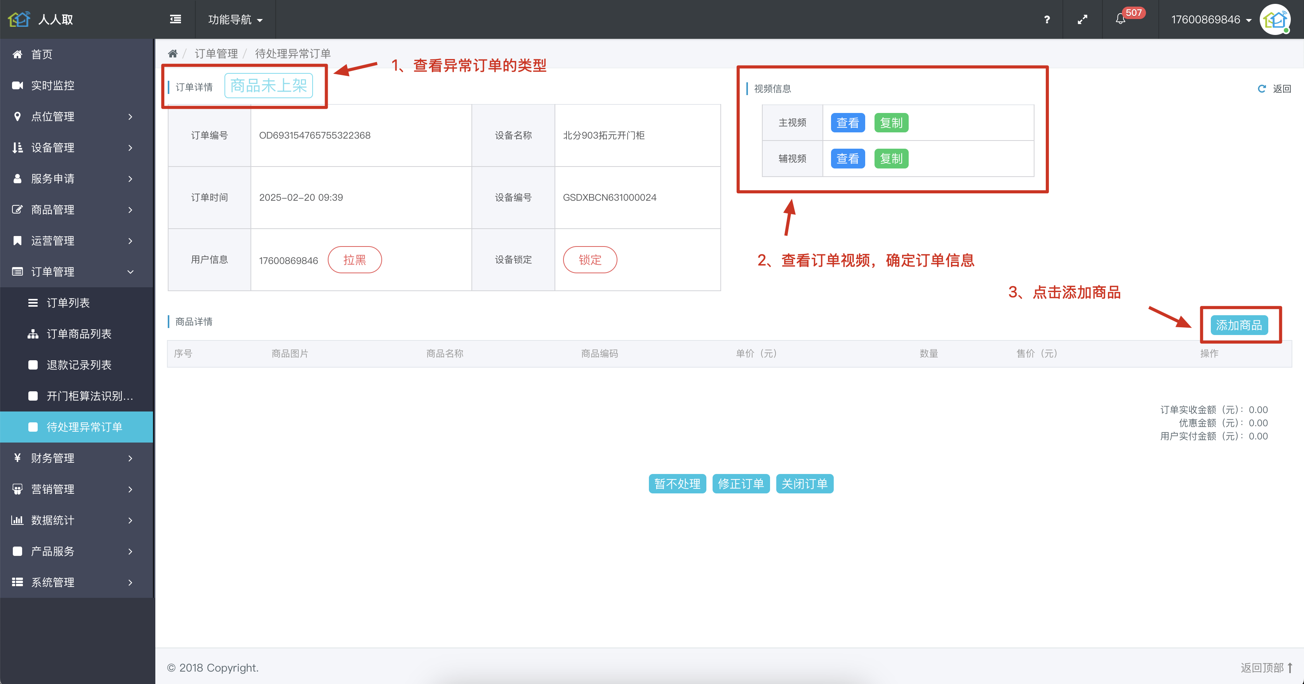Open the 功能导航 dropdown

pyautogui.click(x=235, y=19)
